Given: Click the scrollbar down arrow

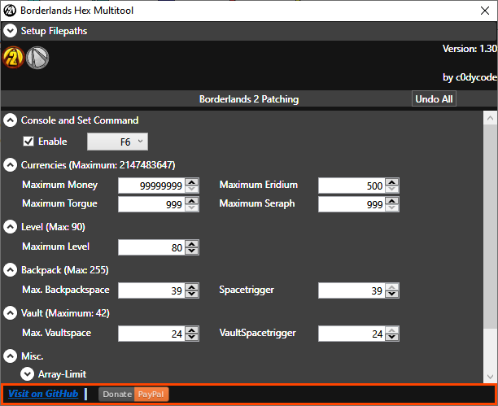Looking at the screenshot, I should click(x=490, y=377).
